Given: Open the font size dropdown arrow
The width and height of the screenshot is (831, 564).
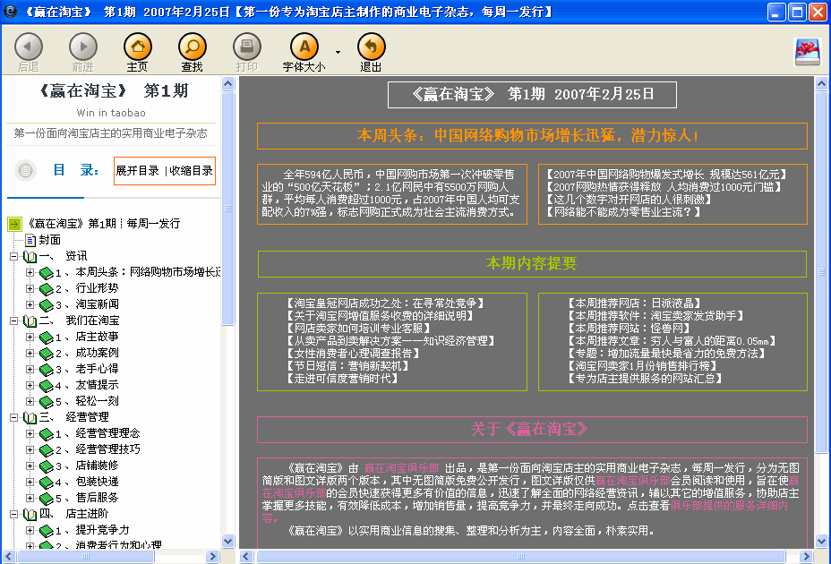Looking at the screenshot, I should tap(338, 52).
